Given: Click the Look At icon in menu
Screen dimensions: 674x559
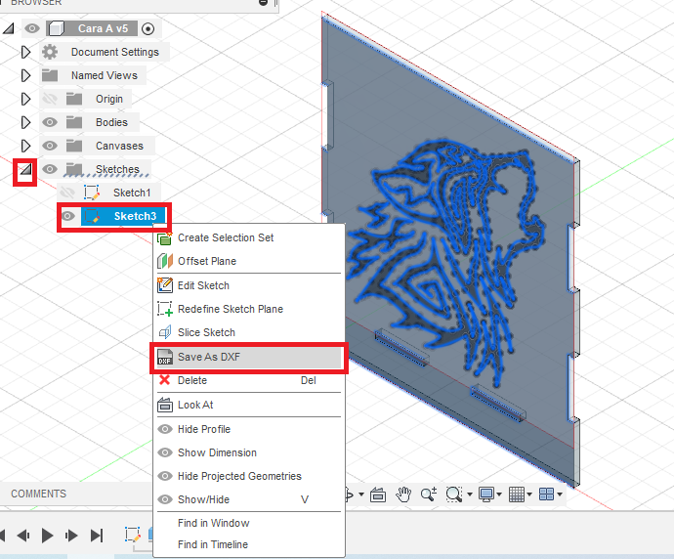Looking at the screenshot, I should pyautogui.click(x=165, y=405).
